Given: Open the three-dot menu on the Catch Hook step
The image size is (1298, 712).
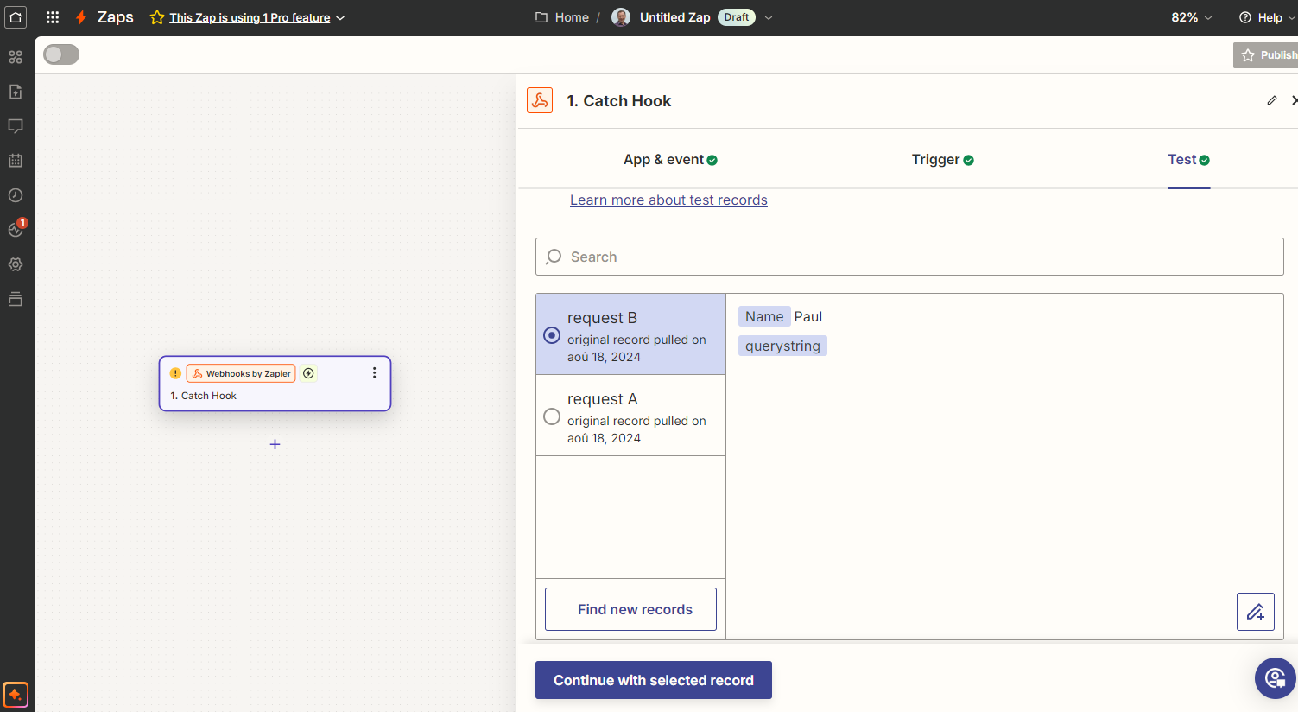Looking at the screenshot, I should pyautogui.click(x=374, y=373).
